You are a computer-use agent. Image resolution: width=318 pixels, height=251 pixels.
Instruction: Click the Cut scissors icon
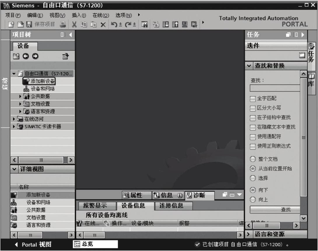74,24
